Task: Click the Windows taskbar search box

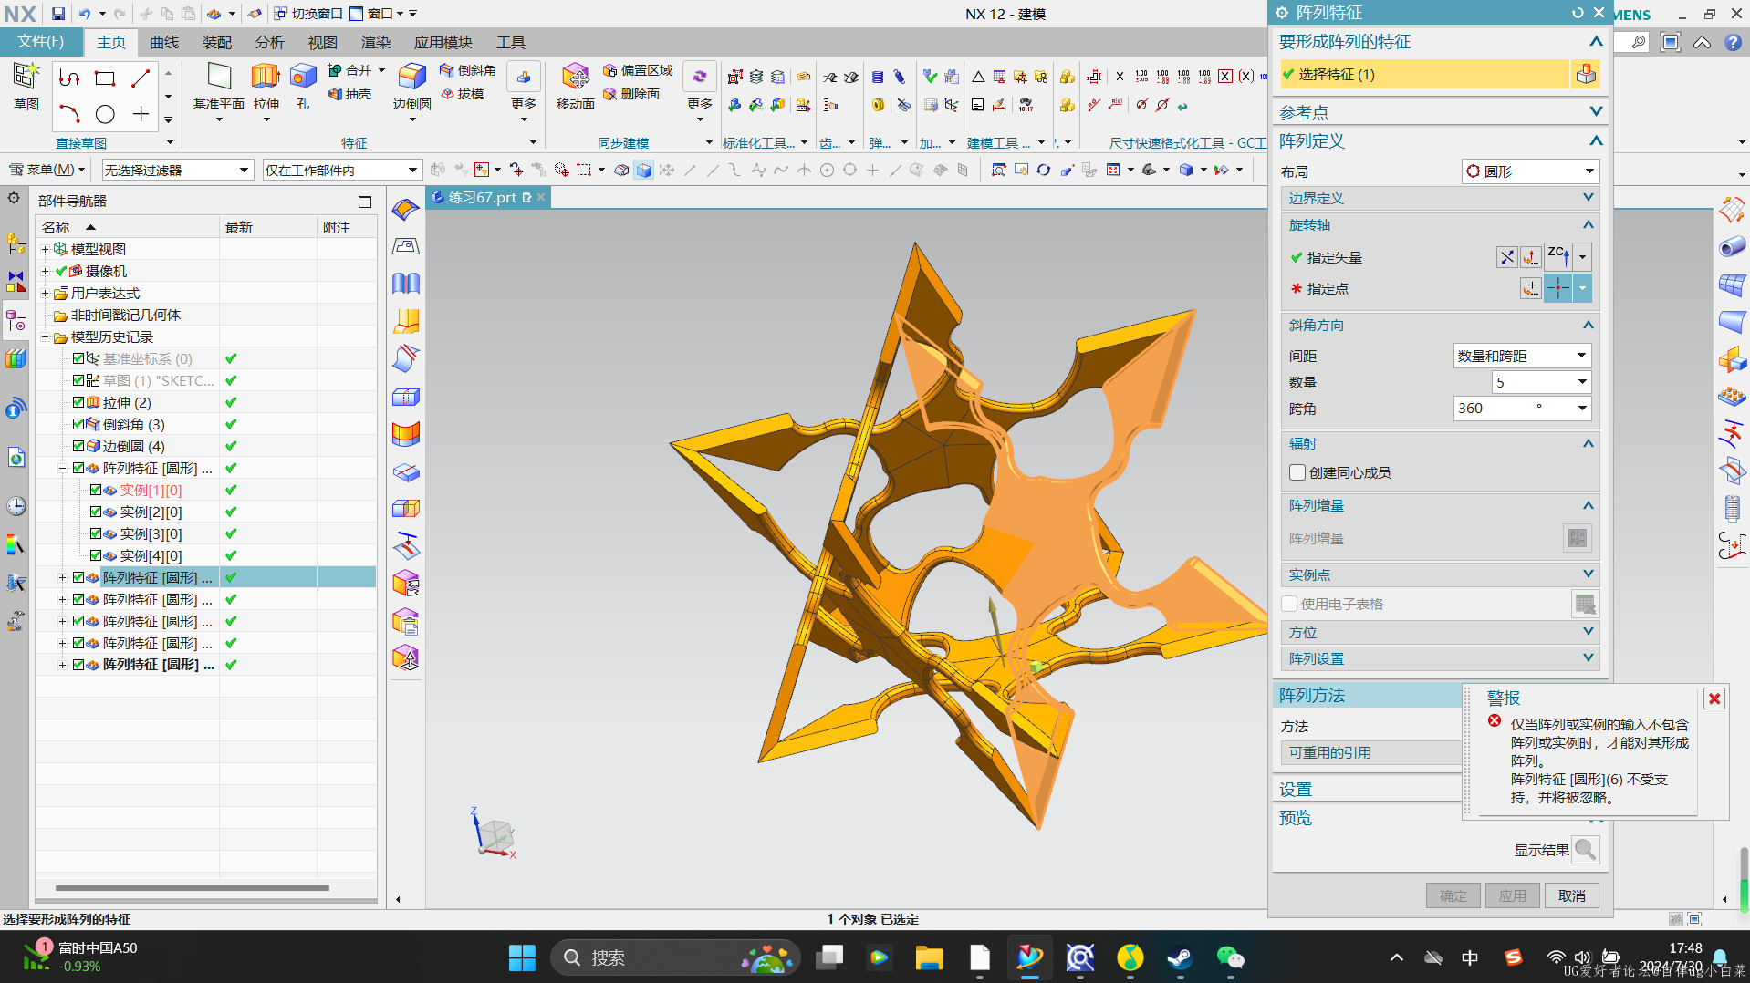Action: (x=675, y=957)
